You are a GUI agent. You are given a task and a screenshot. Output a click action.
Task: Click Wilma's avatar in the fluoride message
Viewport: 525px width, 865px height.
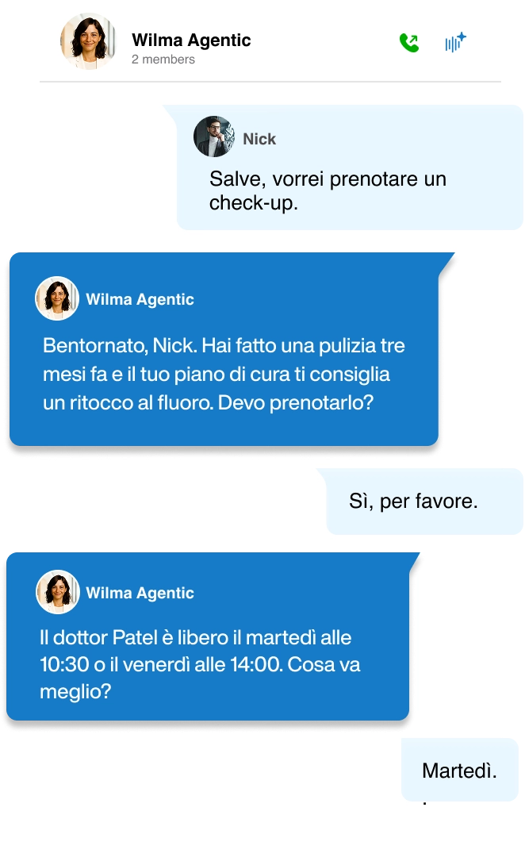coord(57,298)
